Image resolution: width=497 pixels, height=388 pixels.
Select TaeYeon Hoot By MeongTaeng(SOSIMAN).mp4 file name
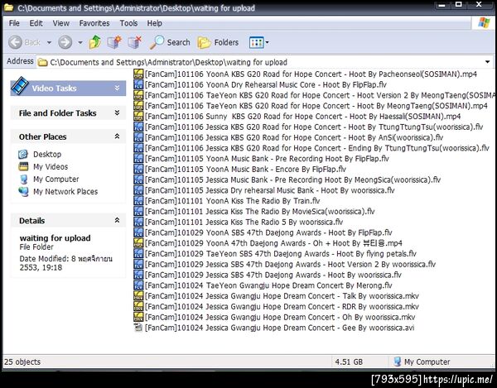(x=316, y=106)
